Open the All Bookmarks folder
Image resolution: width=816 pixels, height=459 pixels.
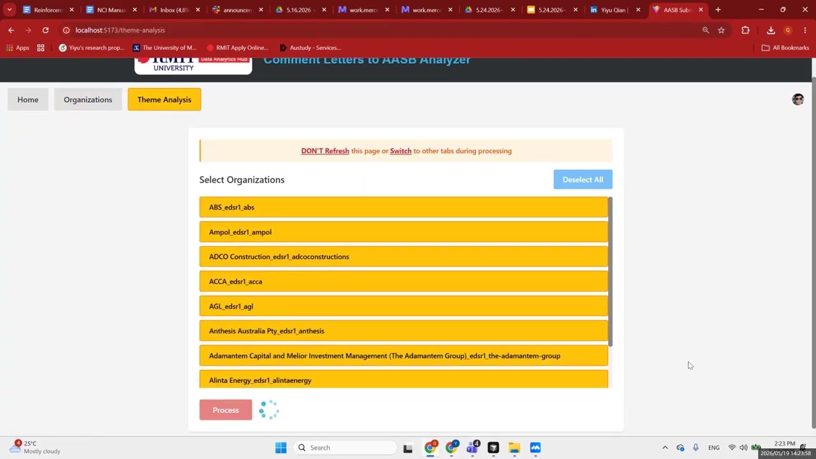785,48
